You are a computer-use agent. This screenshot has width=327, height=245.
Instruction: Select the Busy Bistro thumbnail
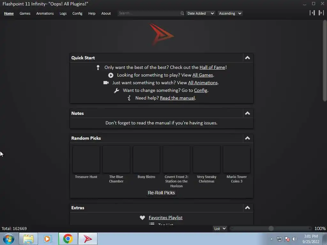coord(146,160)
